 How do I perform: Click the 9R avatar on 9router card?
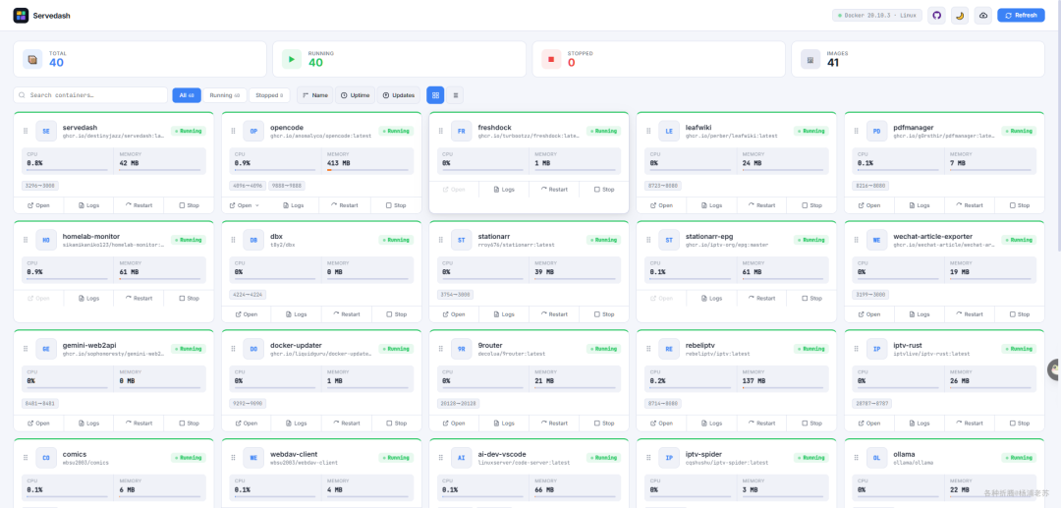[x=462, y=349]
